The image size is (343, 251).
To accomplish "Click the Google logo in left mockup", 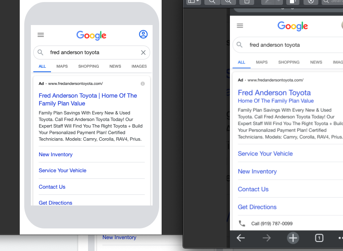I will [x=91, y=35].
